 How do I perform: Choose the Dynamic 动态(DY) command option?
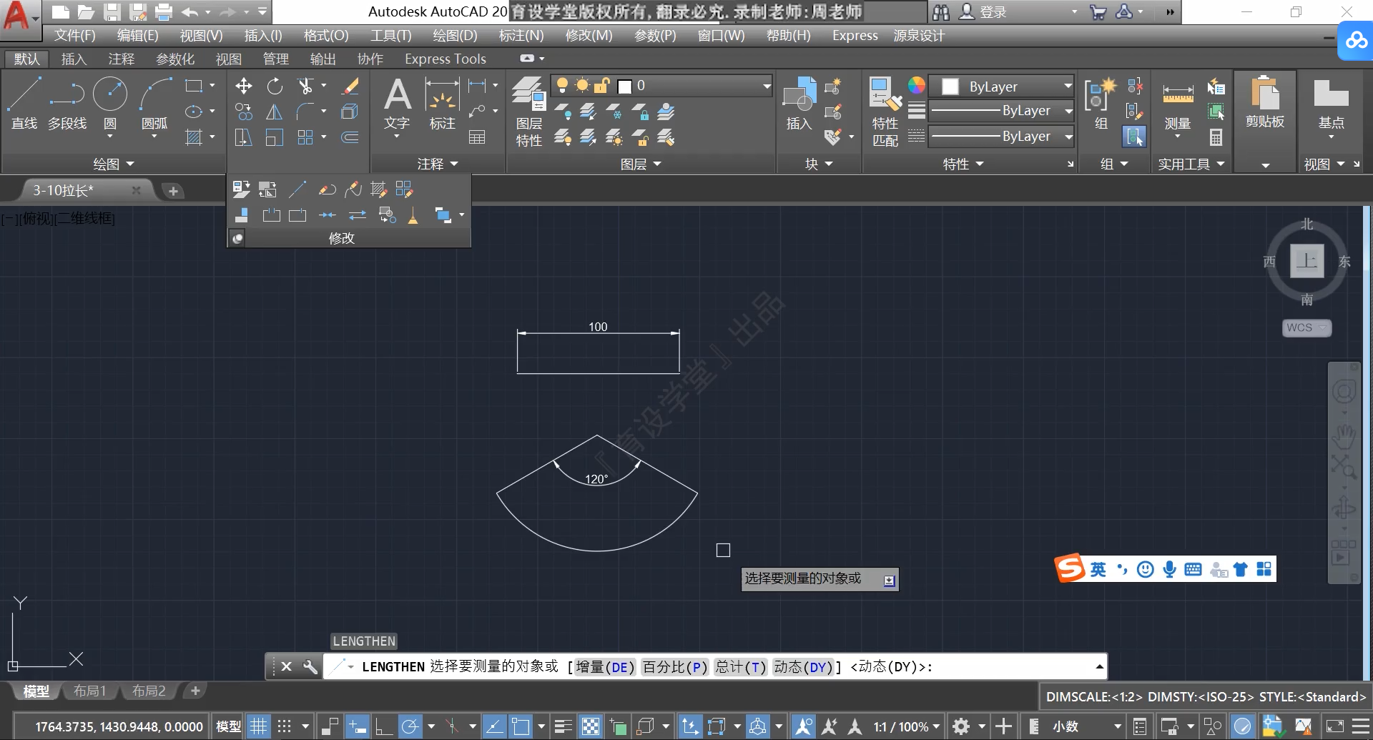pos(803,667)
